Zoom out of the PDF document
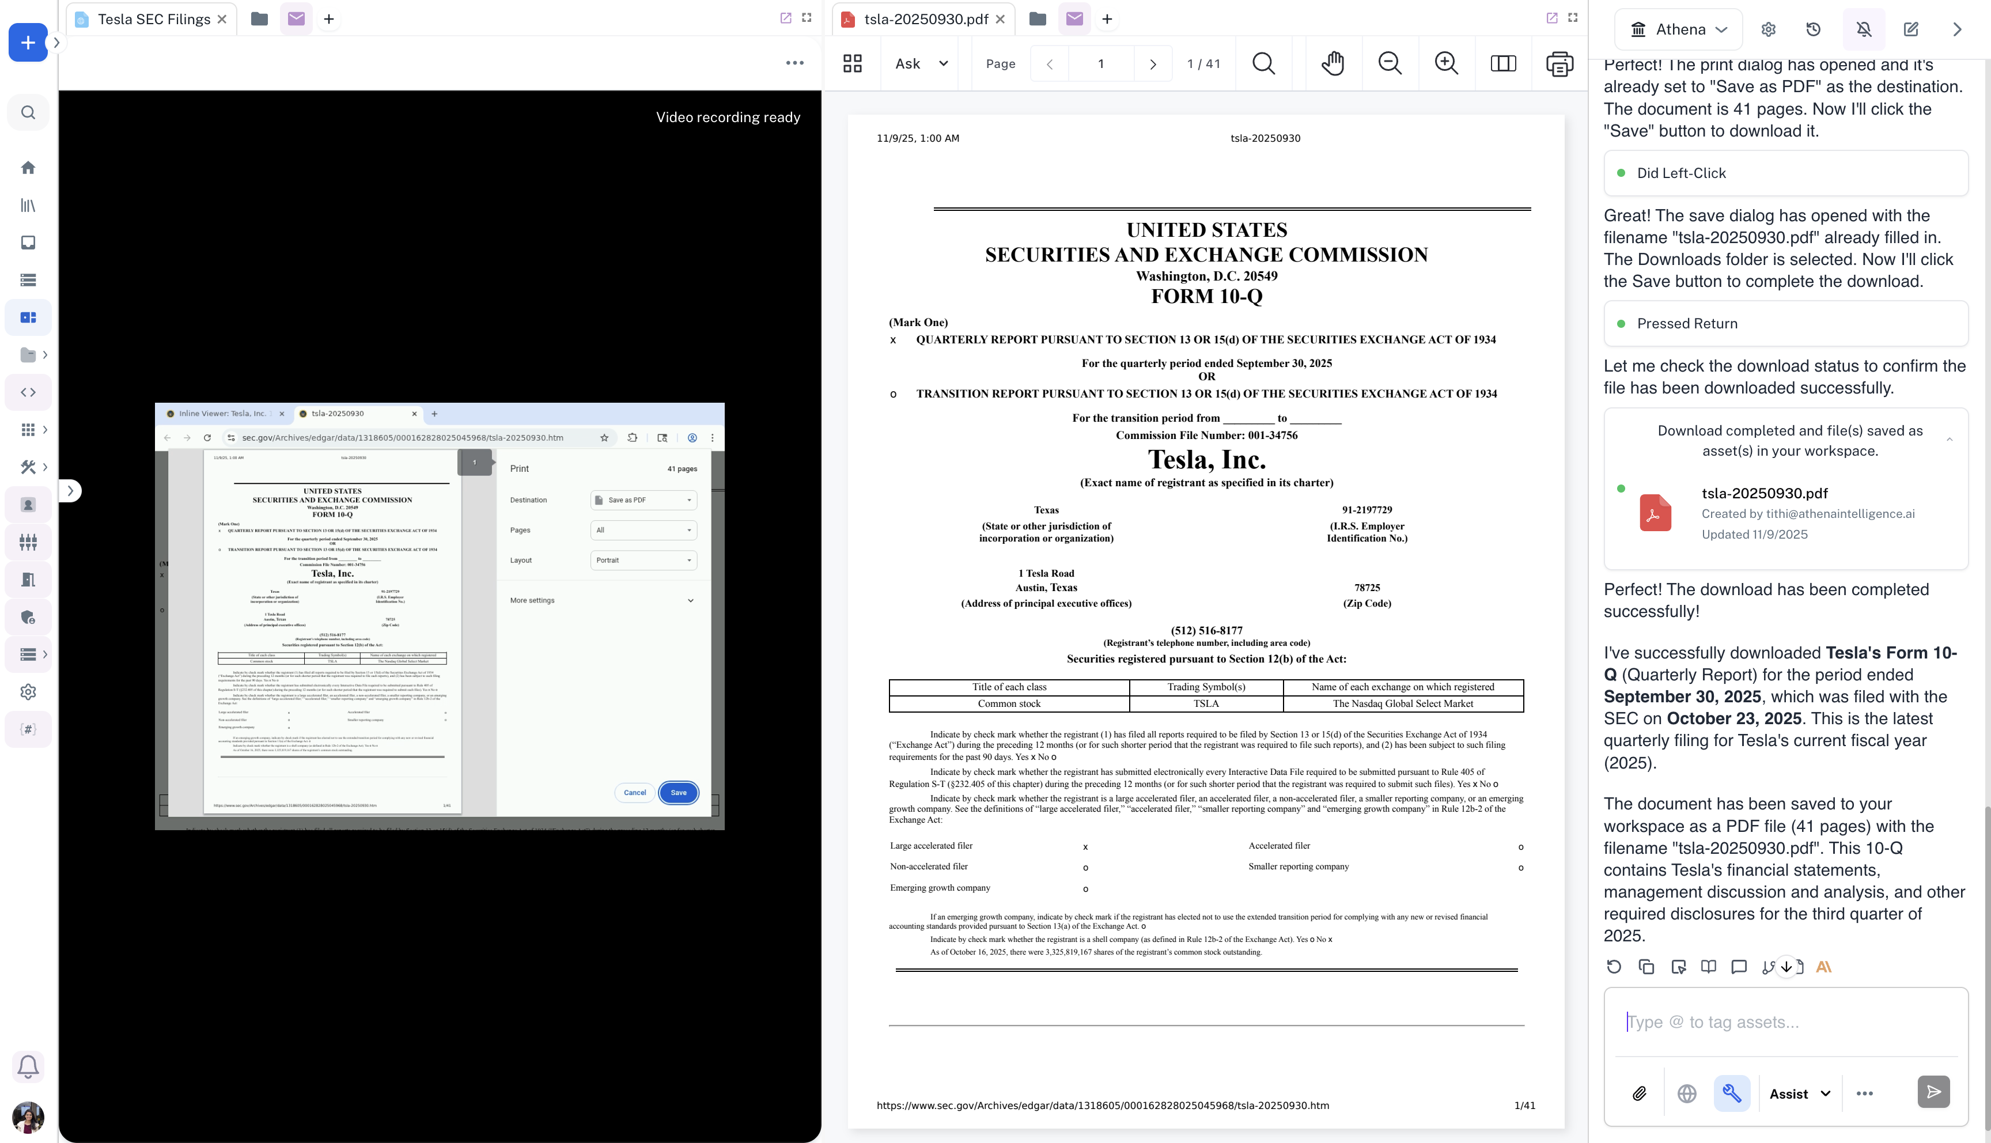The image size is (1991, 1143). click(1390, 63)
